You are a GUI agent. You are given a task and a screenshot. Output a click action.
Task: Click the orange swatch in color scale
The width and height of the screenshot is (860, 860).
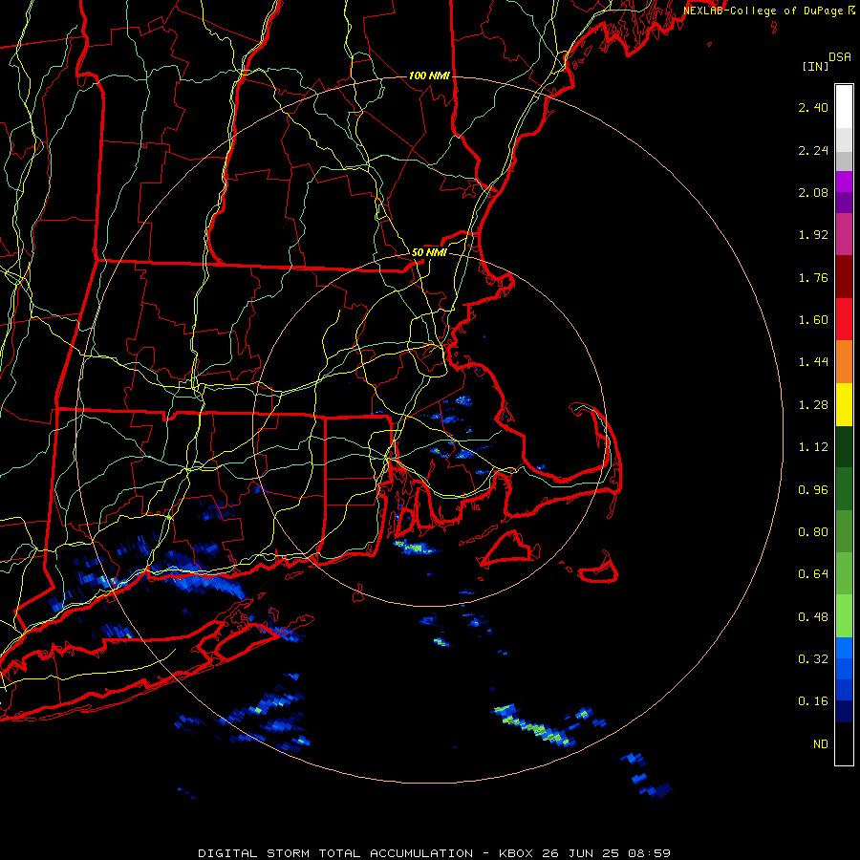click(x=844, y=362)
